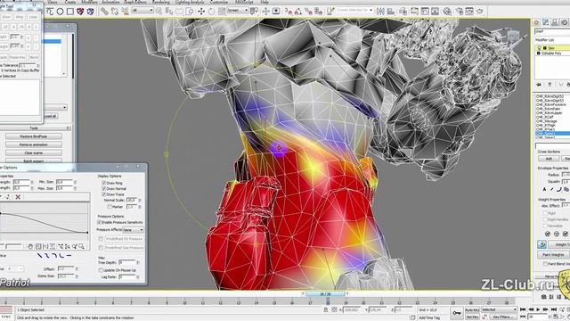Toggle the Set Key mode button
Viewport: 570px width, 321px height.
(472, 317)
